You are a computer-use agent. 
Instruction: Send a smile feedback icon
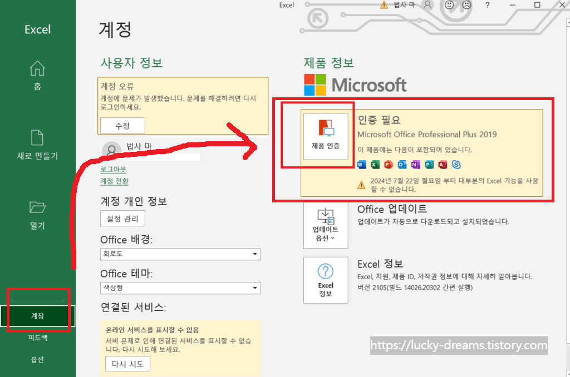[x=449, y=4]
